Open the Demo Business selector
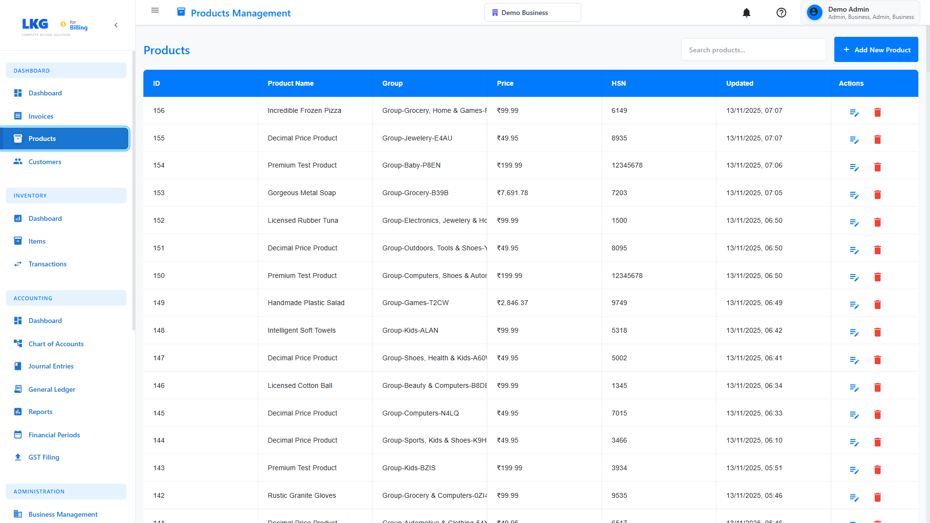 pos(532,12)
